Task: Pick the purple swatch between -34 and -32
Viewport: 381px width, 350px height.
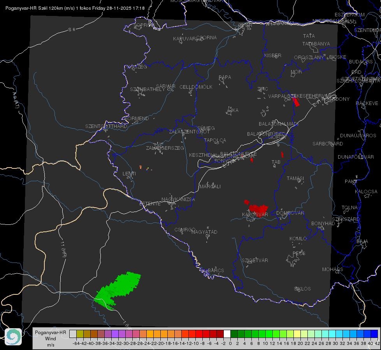Action: [x=115, y=334]
